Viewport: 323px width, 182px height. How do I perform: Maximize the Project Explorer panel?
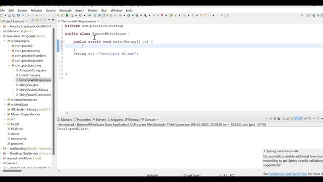tap(53, 20)
